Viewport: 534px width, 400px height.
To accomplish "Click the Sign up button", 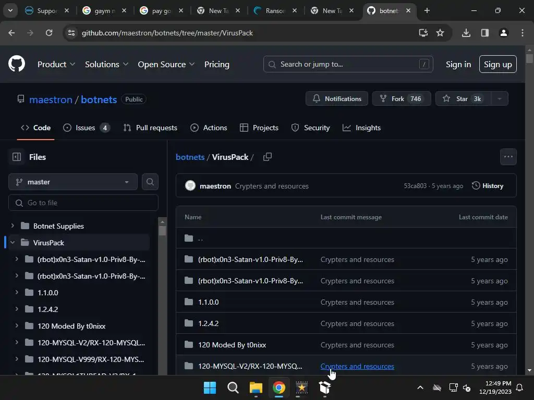I will tap(497, 64).
